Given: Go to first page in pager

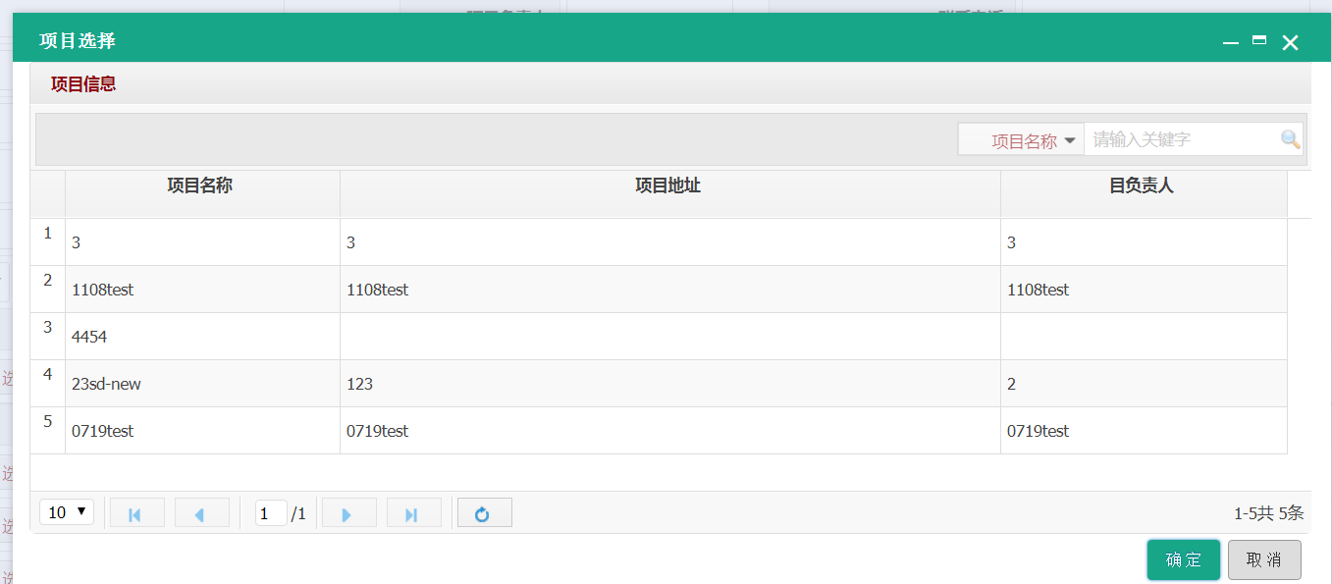Looking at the screenshot, I should (x=136, y=513).
